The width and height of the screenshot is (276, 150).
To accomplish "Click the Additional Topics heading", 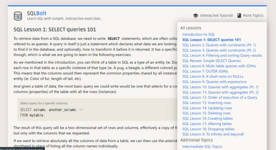I will [x=197, y=140].
